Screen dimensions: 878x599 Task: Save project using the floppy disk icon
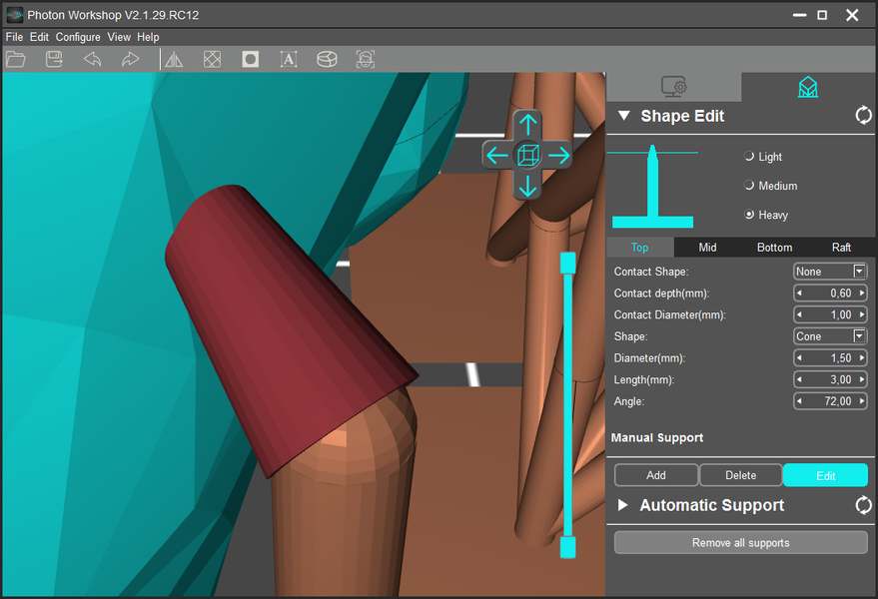[54, 59]
